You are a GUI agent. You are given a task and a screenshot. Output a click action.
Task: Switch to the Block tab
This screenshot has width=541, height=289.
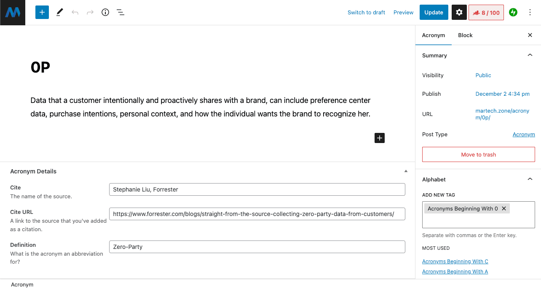point(465,35)
